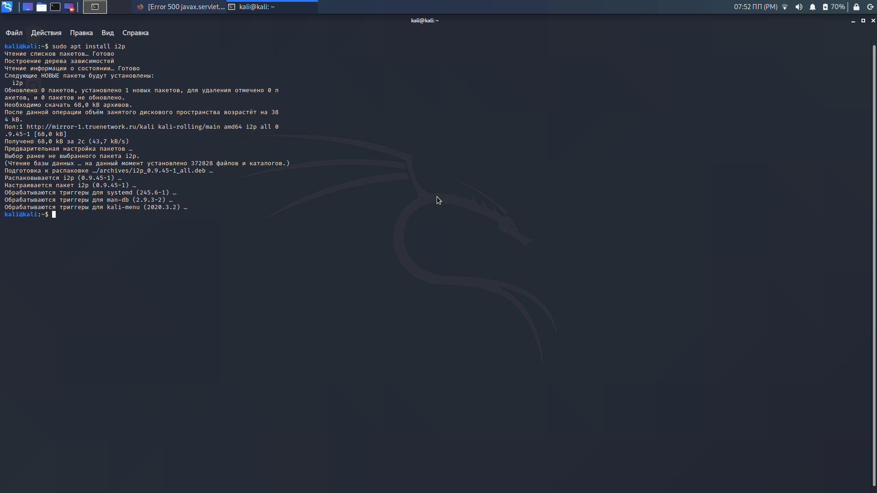This screenshot has width=877, height=493.
Task: Open the Wi-Fi network indicator
Action: tap(785, 7)
